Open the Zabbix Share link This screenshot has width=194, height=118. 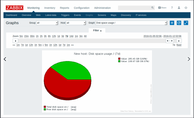(x=162, y=8)
